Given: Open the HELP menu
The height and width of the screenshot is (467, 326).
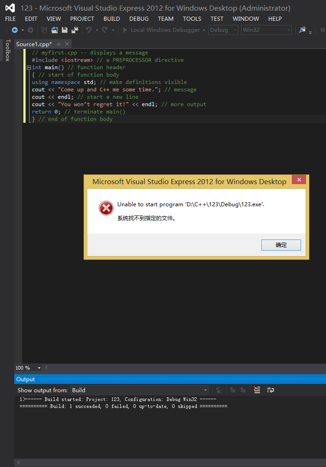Looking at the screenshot, I should pos(275,19).
